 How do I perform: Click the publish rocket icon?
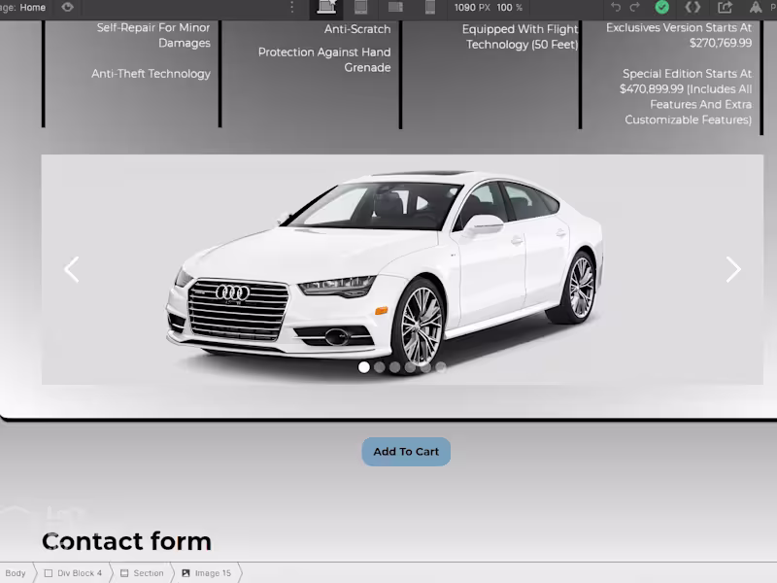pyautogui.click(x=756, y=7)
